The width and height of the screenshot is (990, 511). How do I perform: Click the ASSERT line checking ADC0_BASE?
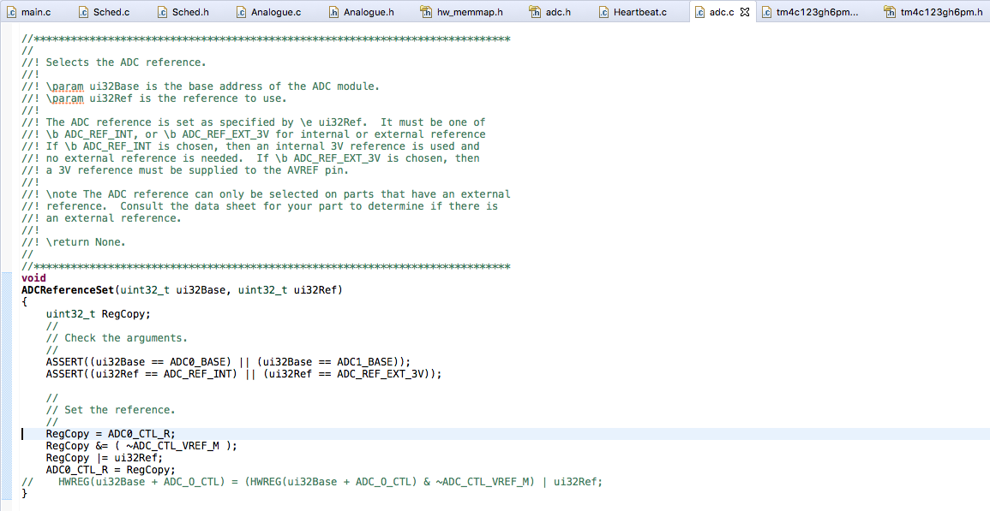(228, 362)
